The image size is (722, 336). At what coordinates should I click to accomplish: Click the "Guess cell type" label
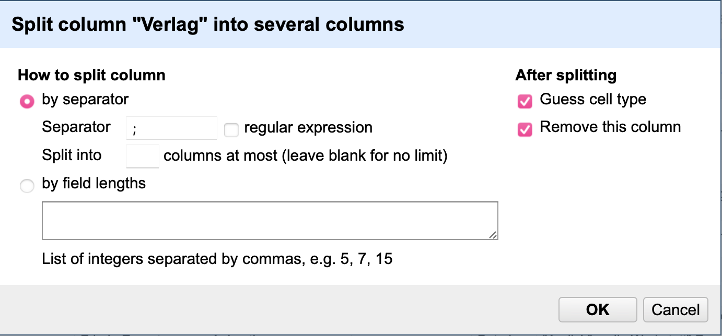(592, 99)
